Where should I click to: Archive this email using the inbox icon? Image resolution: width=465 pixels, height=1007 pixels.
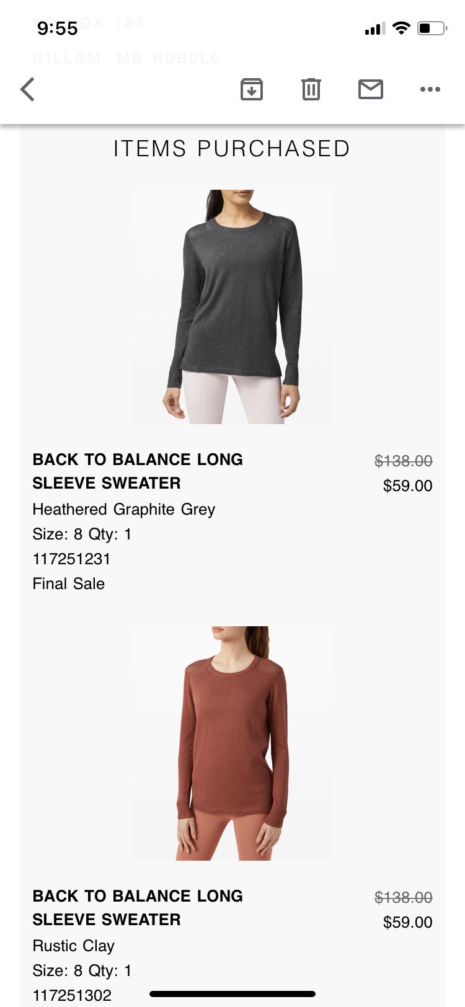click(251, 89)
